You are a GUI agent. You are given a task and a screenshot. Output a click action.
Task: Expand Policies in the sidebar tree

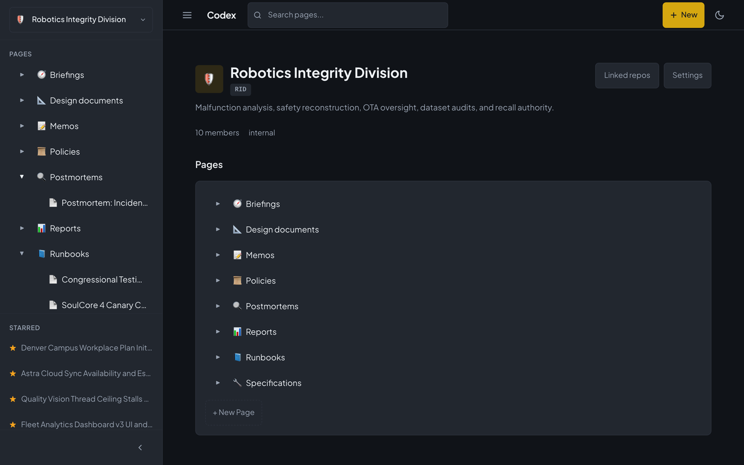22,151
